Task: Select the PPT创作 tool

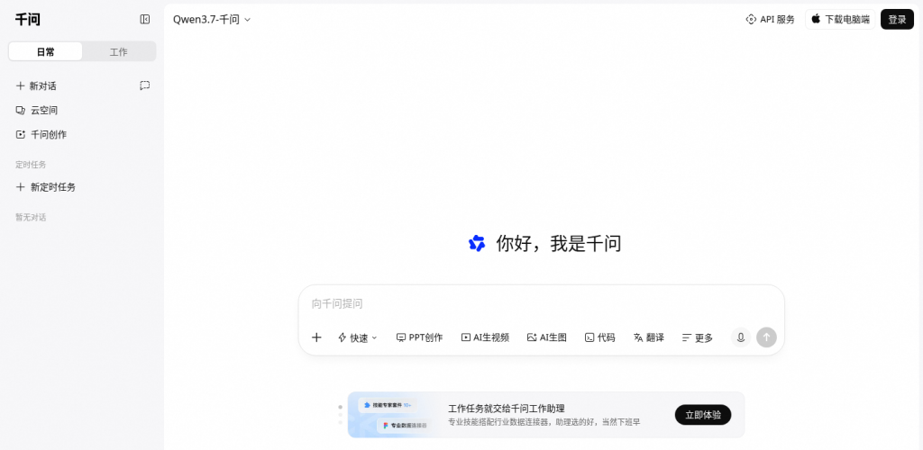Action: coord(420,337)
